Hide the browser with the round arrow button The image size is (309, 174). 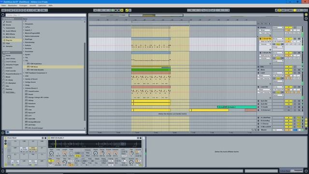[3, 14]
